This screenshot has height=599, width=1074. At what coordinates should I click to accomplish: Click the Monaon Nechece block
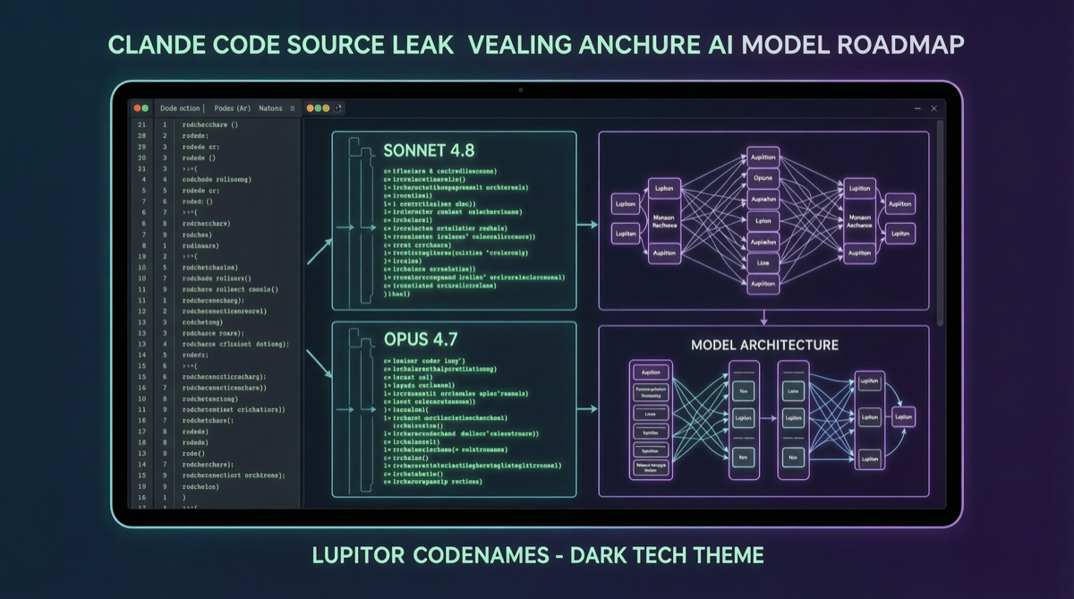click(663, 222)
